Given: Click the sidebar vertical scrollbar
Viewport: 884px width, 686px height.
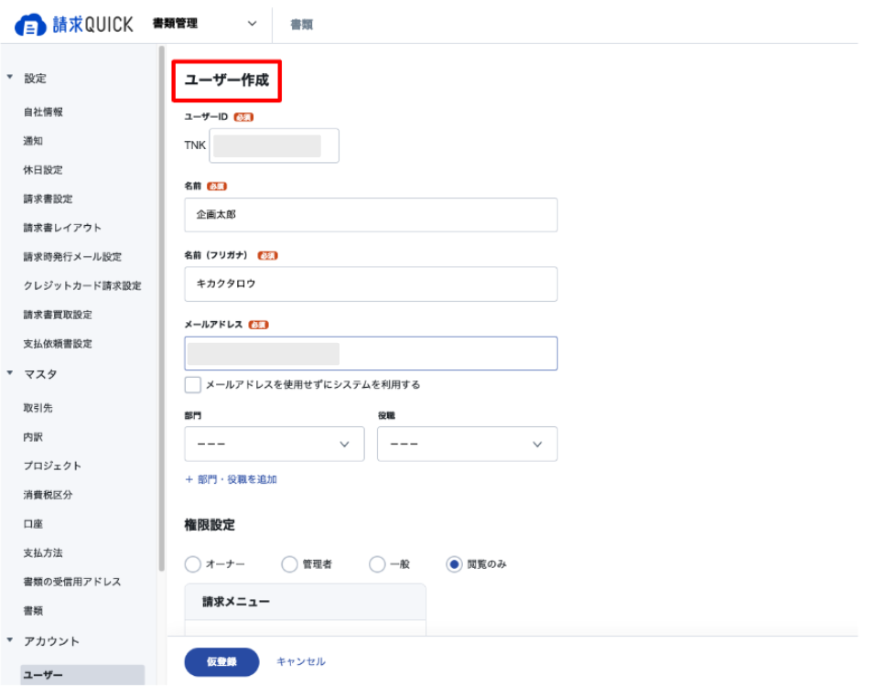Looking at the screenshot, I should 162,309.
